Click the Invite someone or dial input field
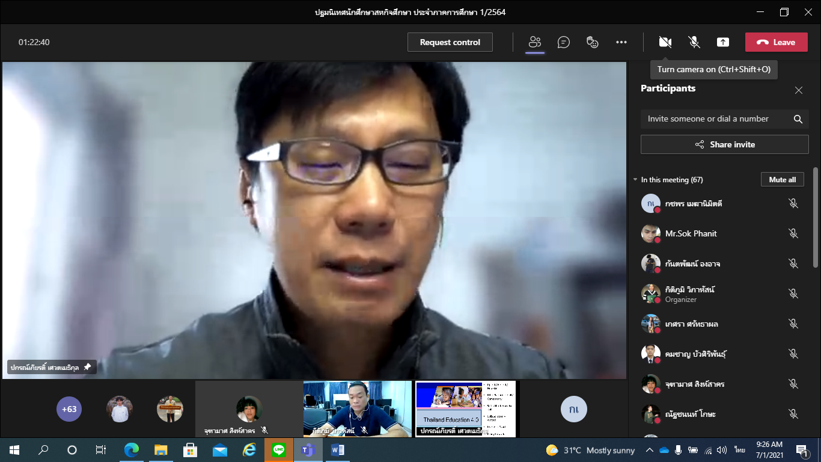 point(715,119)
